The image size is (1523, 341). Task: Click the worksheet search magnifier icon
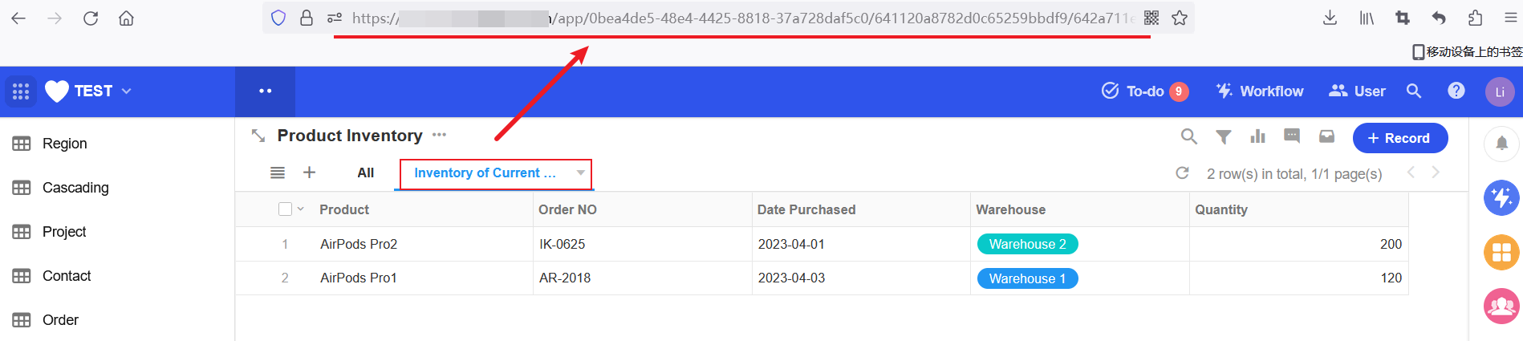coord(1188,137)
